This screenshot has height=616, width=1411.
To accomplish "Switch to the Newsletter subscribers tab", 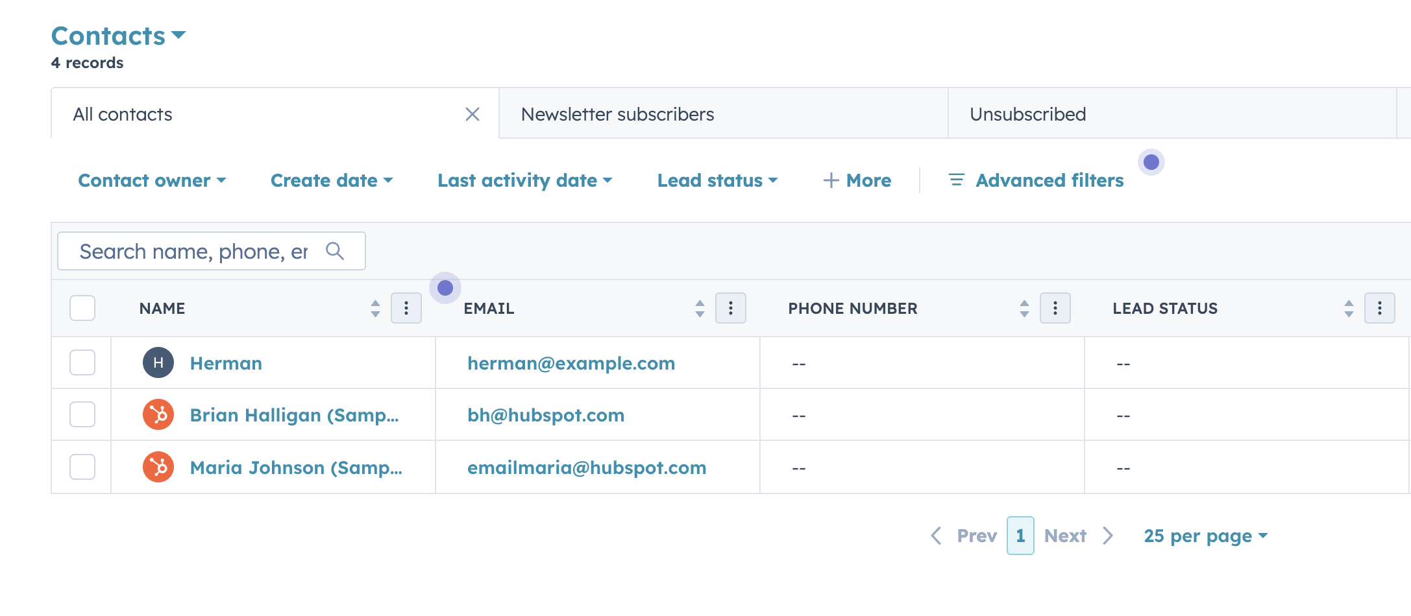I will (617, 114).
